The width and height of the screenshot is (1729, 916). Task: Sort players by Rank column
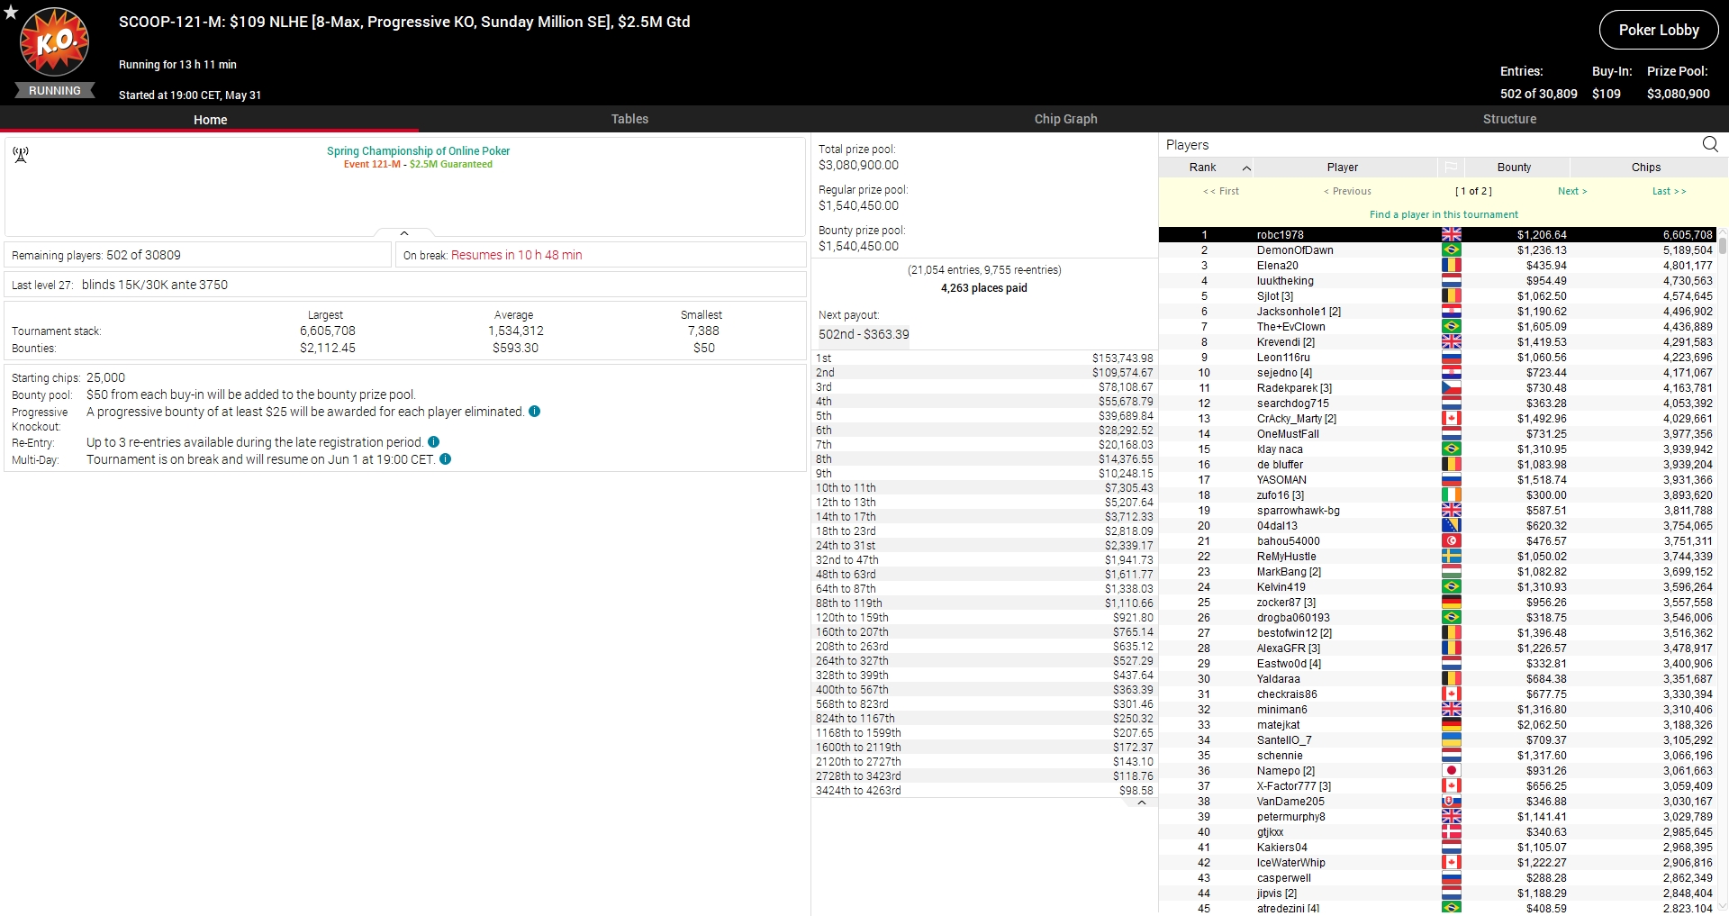click(1206, 168)
